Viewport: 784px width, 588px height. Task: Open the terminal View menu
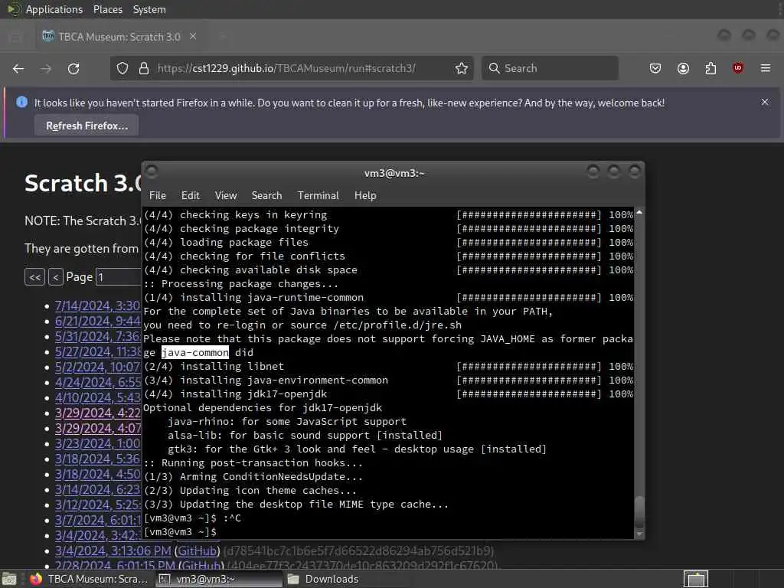pos(226,195)
